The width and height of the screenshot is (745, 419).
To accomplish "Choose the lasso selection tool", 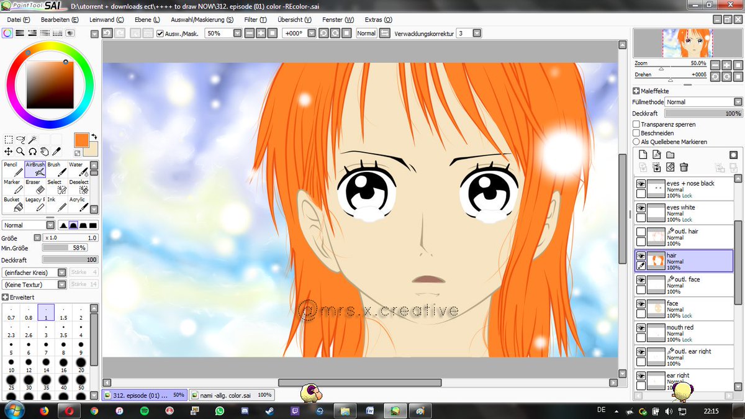I will click(x=20, y=140).
